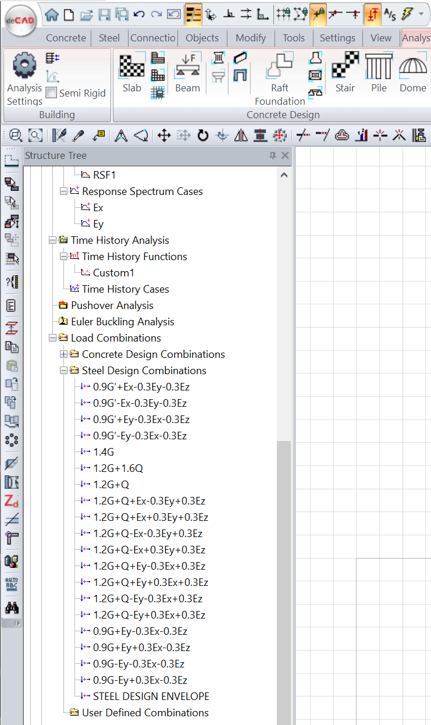Switch to the Steel ribbon tab
Screen dimensions: 431x725
[x=109, y=38]
